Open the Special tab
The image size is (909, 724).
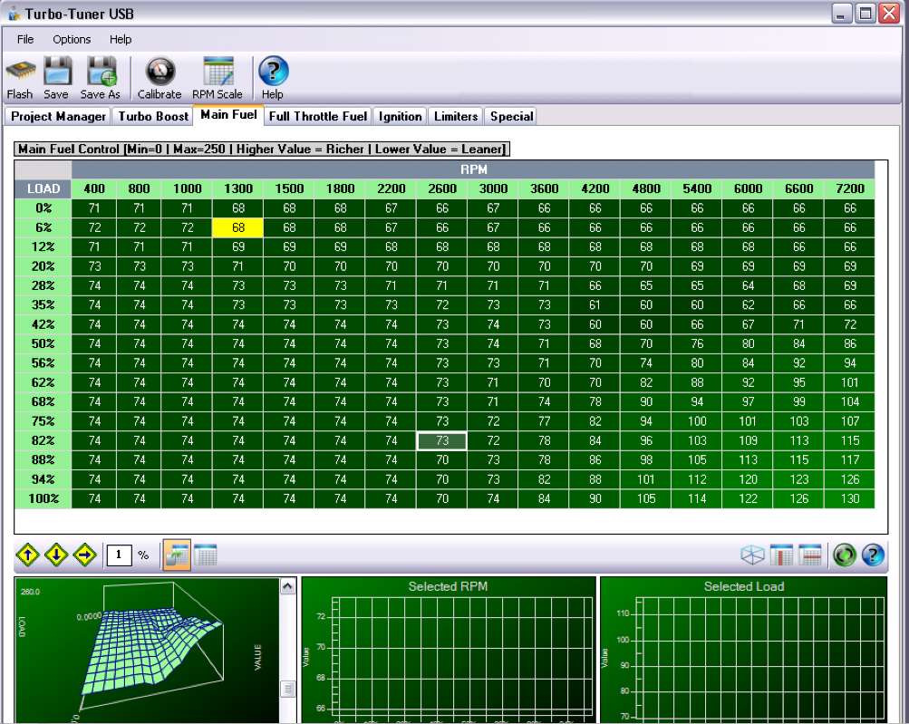pyautogui.click(x=511, y=116)
